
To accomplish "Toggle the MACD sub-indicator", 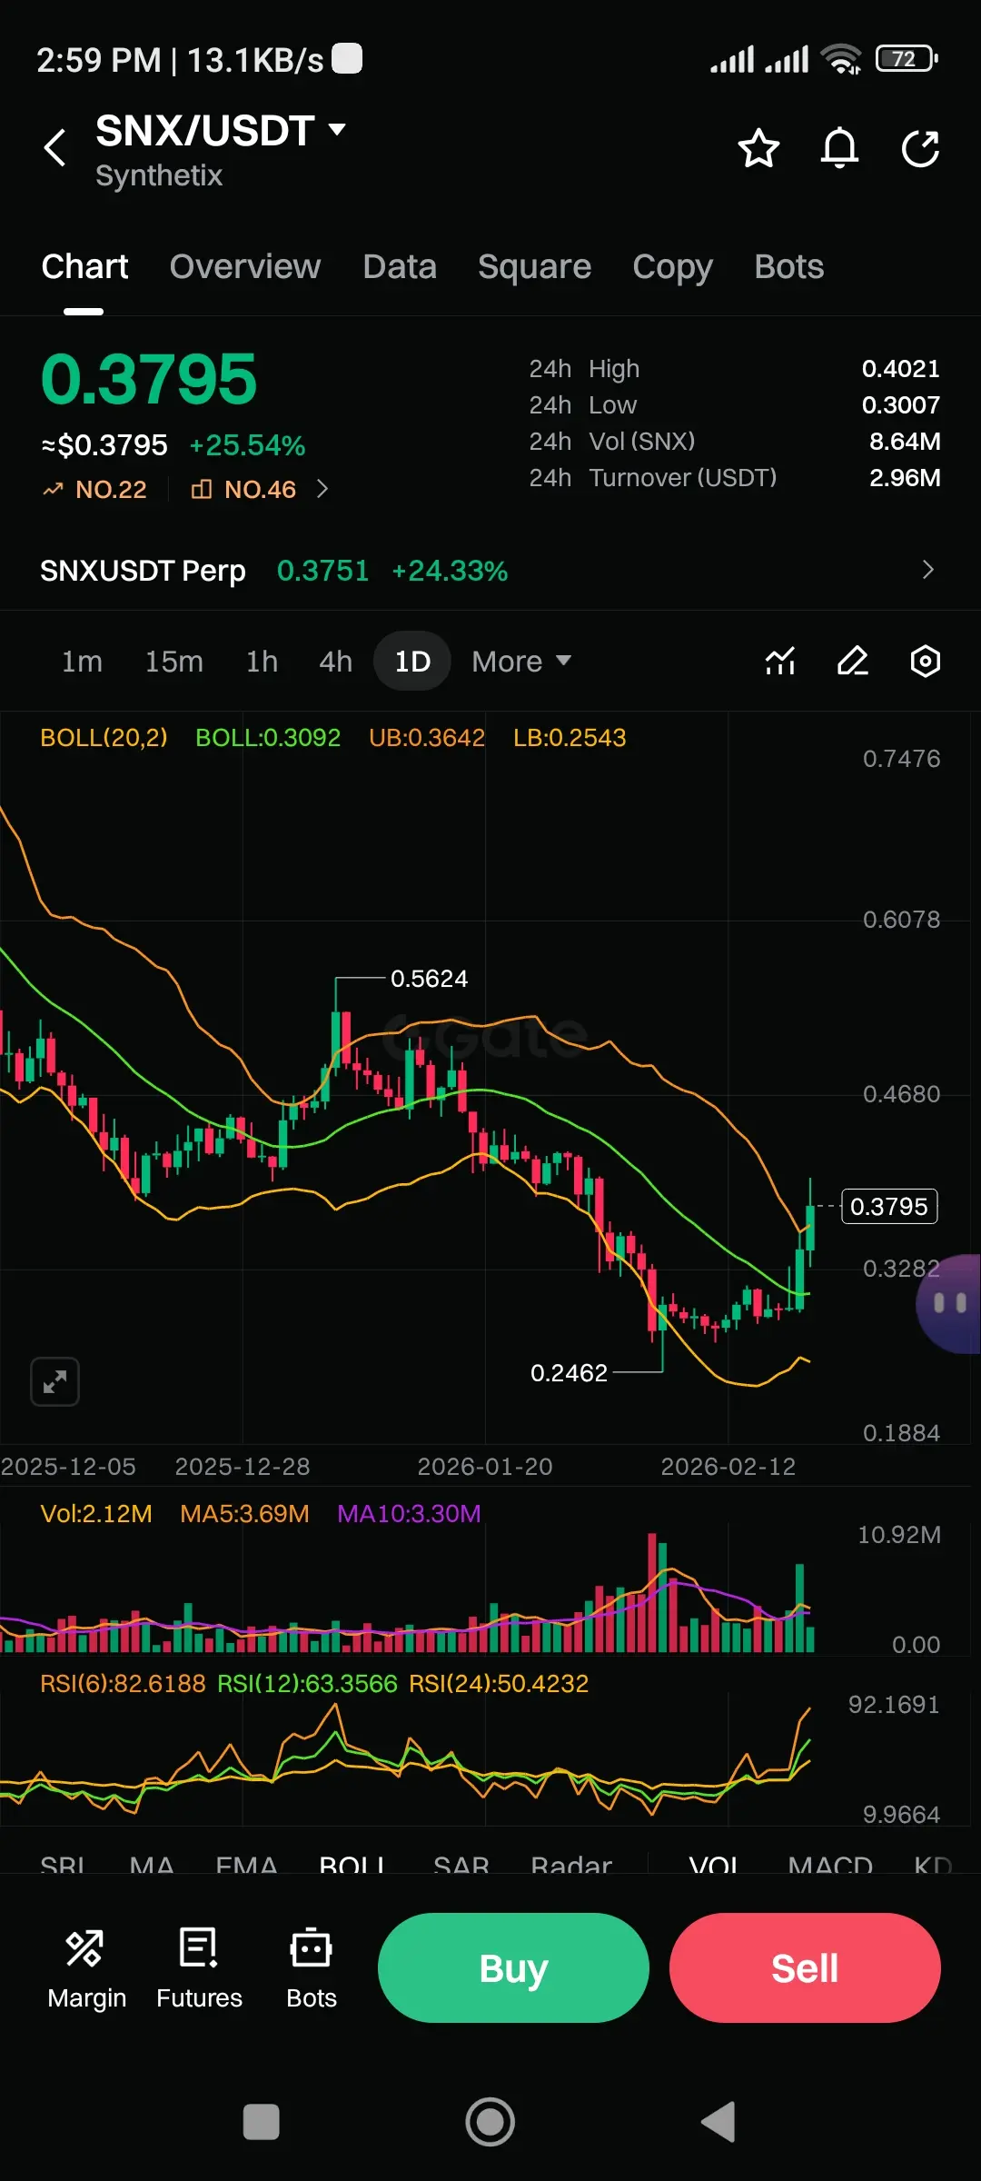I will pos(830,1867).
